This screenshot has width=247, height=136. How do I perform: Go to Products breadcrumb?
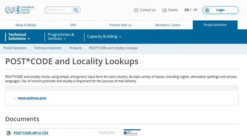[x=76, y=48]
